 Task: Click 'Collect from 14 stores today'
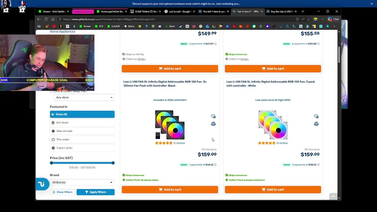point(142,180)
